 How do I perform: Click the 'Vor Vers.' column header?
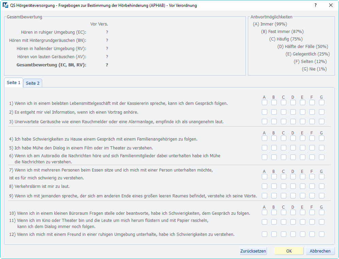click(x=99, y=24)
